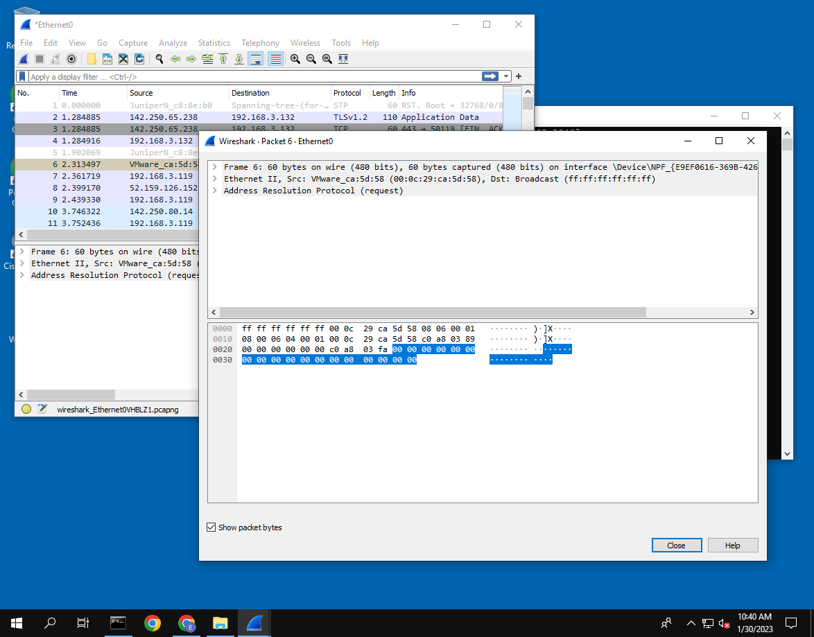Image resolution: width=814 pixels, height=637 pixels.
Task: Click the capture file properties status icon
Action: [x=42, y=409]
